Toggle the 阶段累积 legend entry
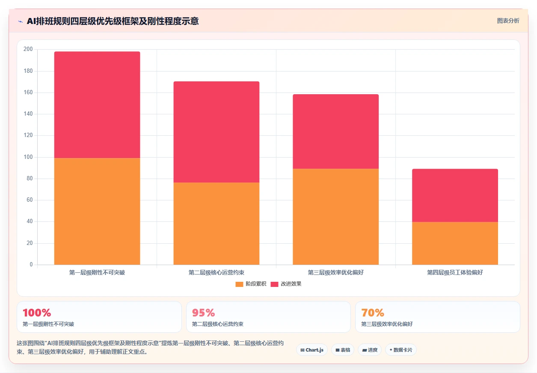 (251, 284)
